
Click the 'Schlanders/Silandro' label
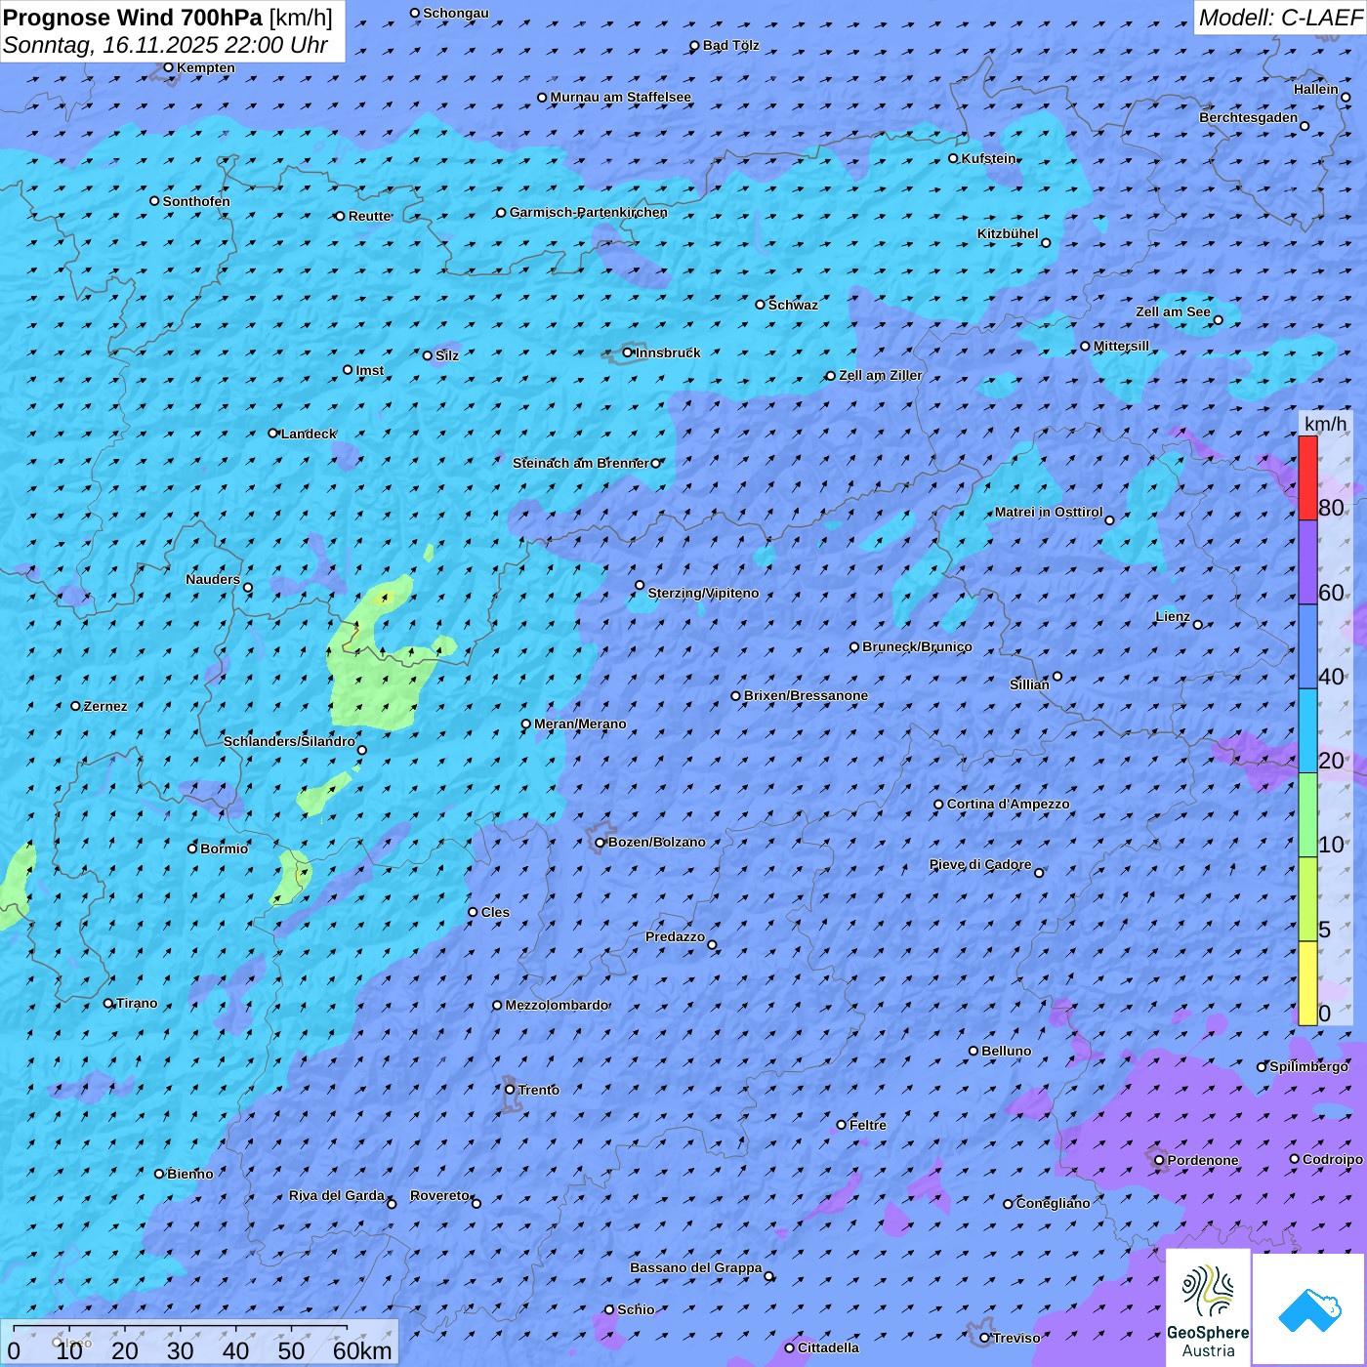click(x=289, y=742)
